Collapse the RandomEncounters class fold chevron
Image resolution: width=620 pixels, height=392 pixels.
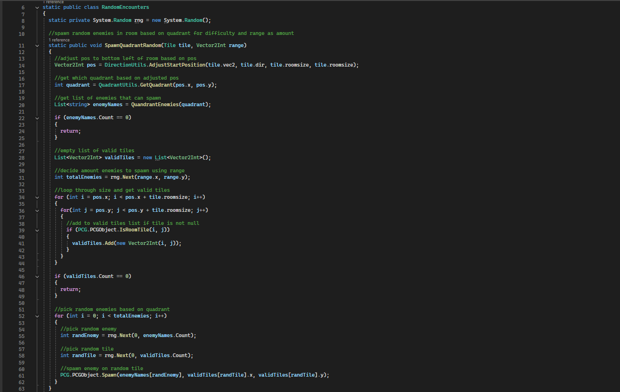37,7
